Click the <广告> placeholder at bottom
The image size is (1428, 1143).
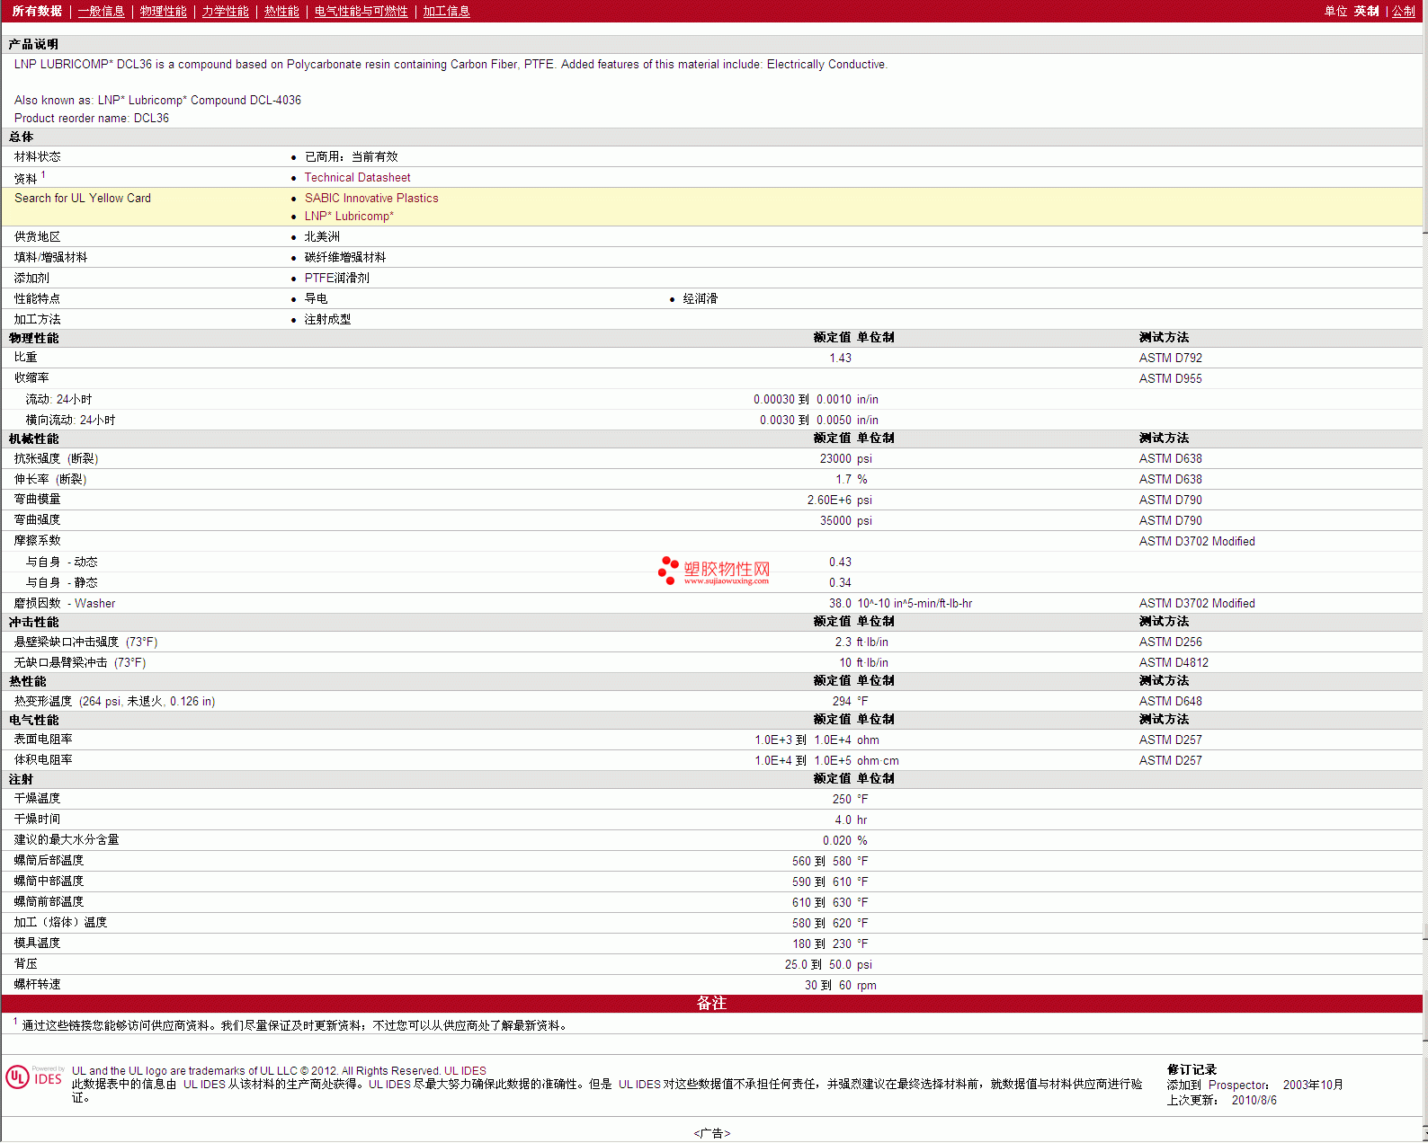click(711, 1133)
